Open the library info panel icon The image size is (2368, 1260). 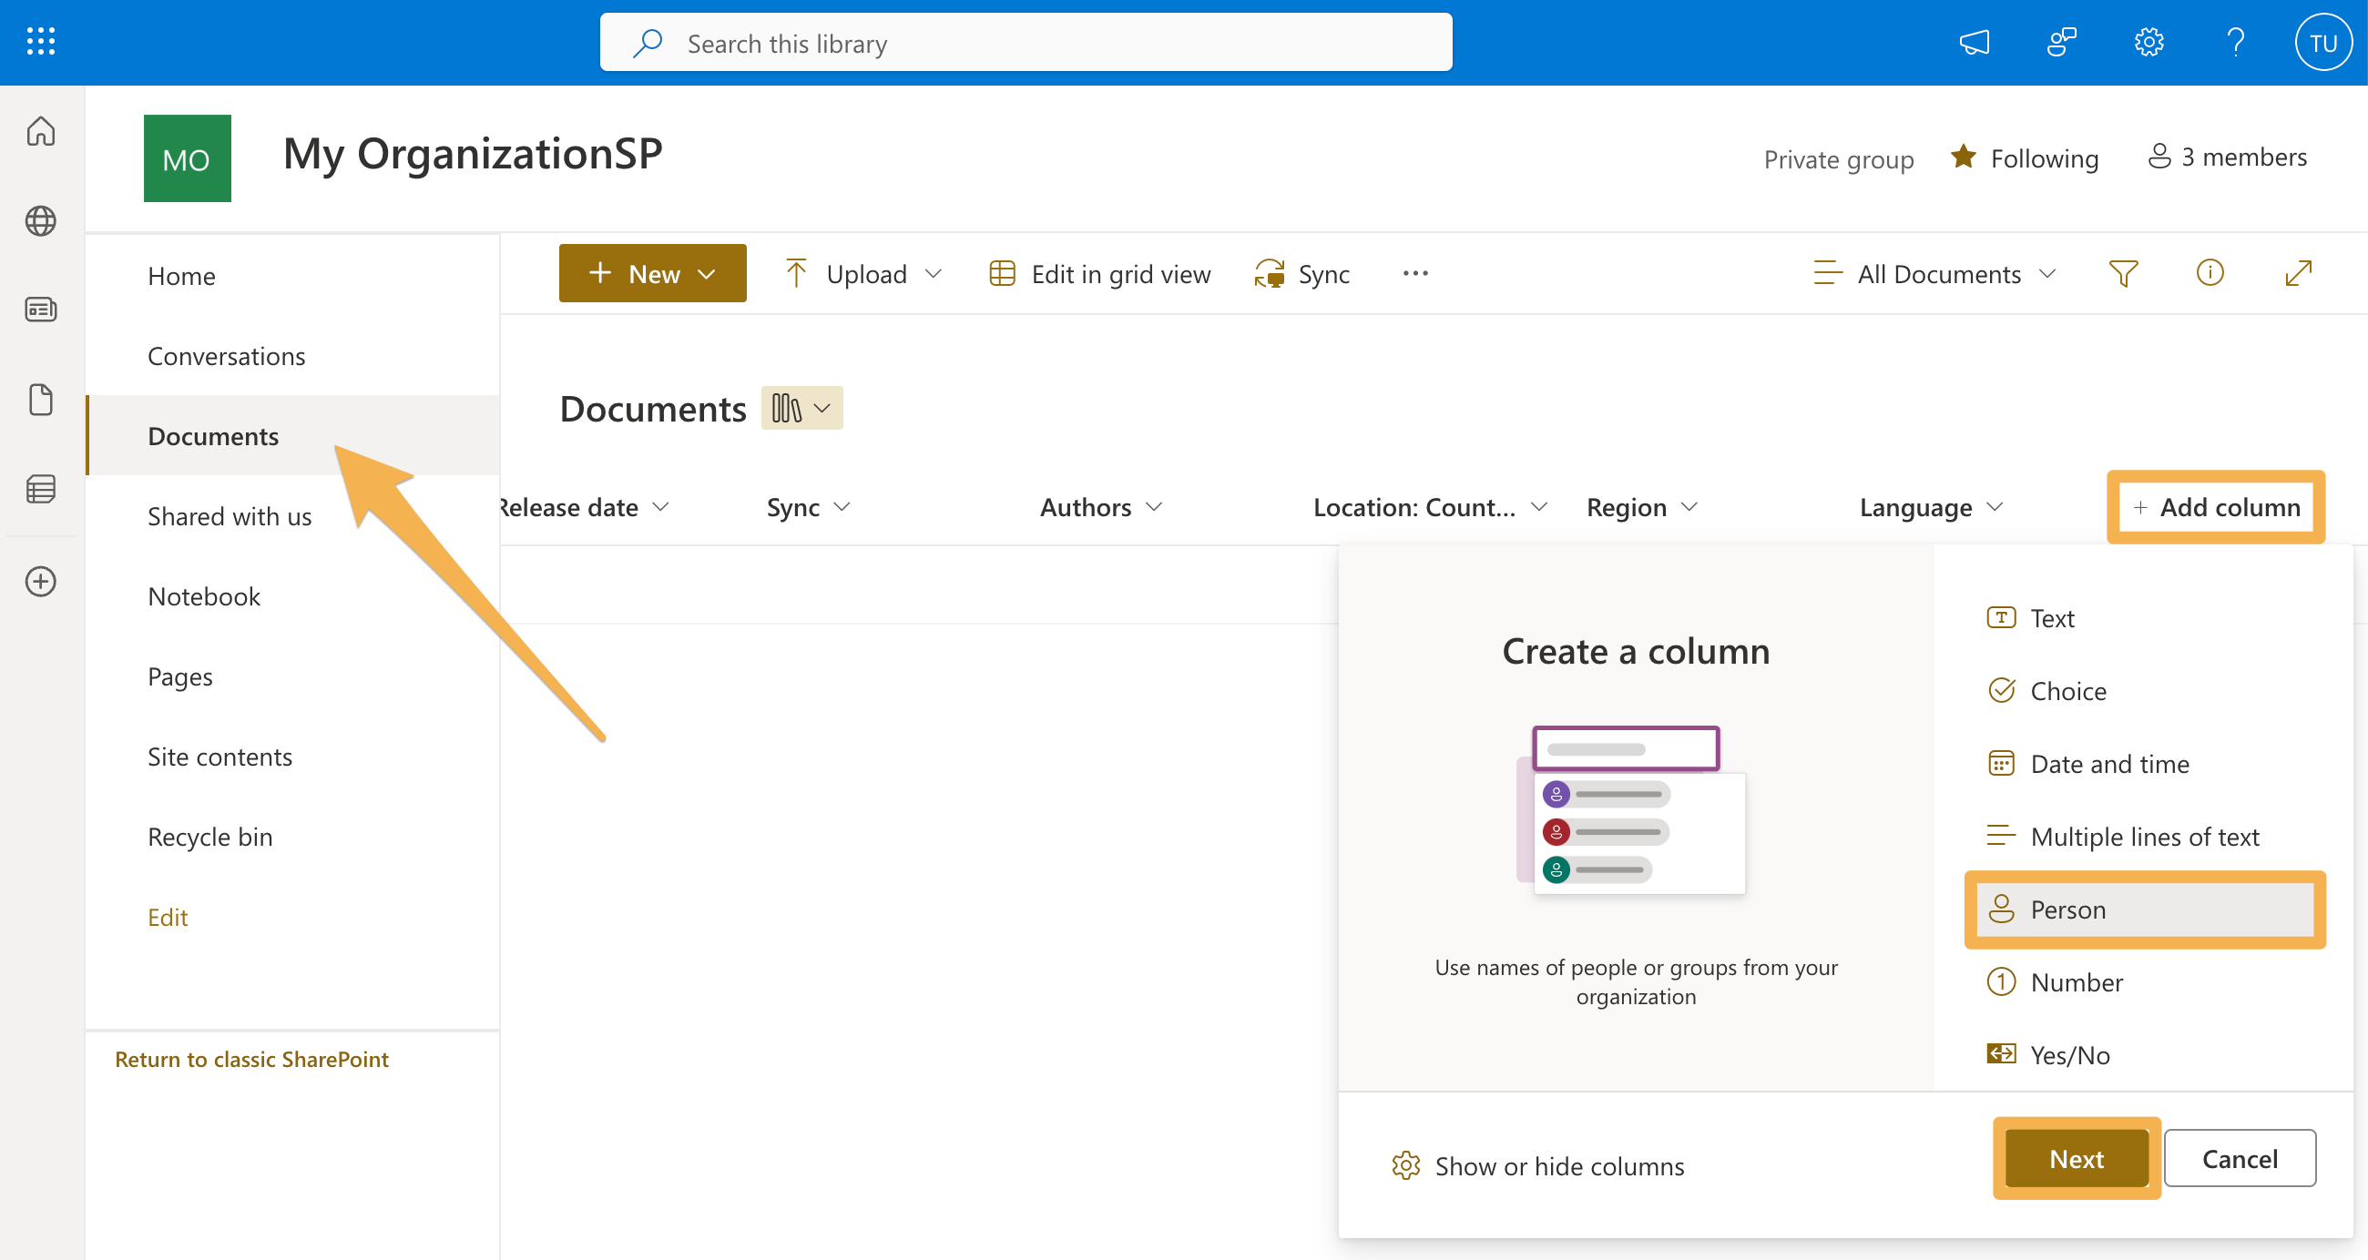[x=2210, y=273]
